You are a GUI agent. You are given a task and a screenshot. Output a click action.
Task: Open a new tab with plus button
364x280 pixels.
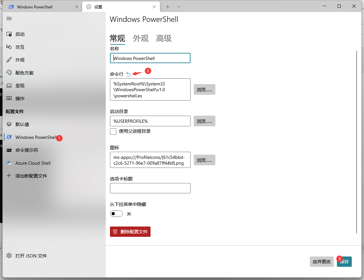tap(168, 7)
